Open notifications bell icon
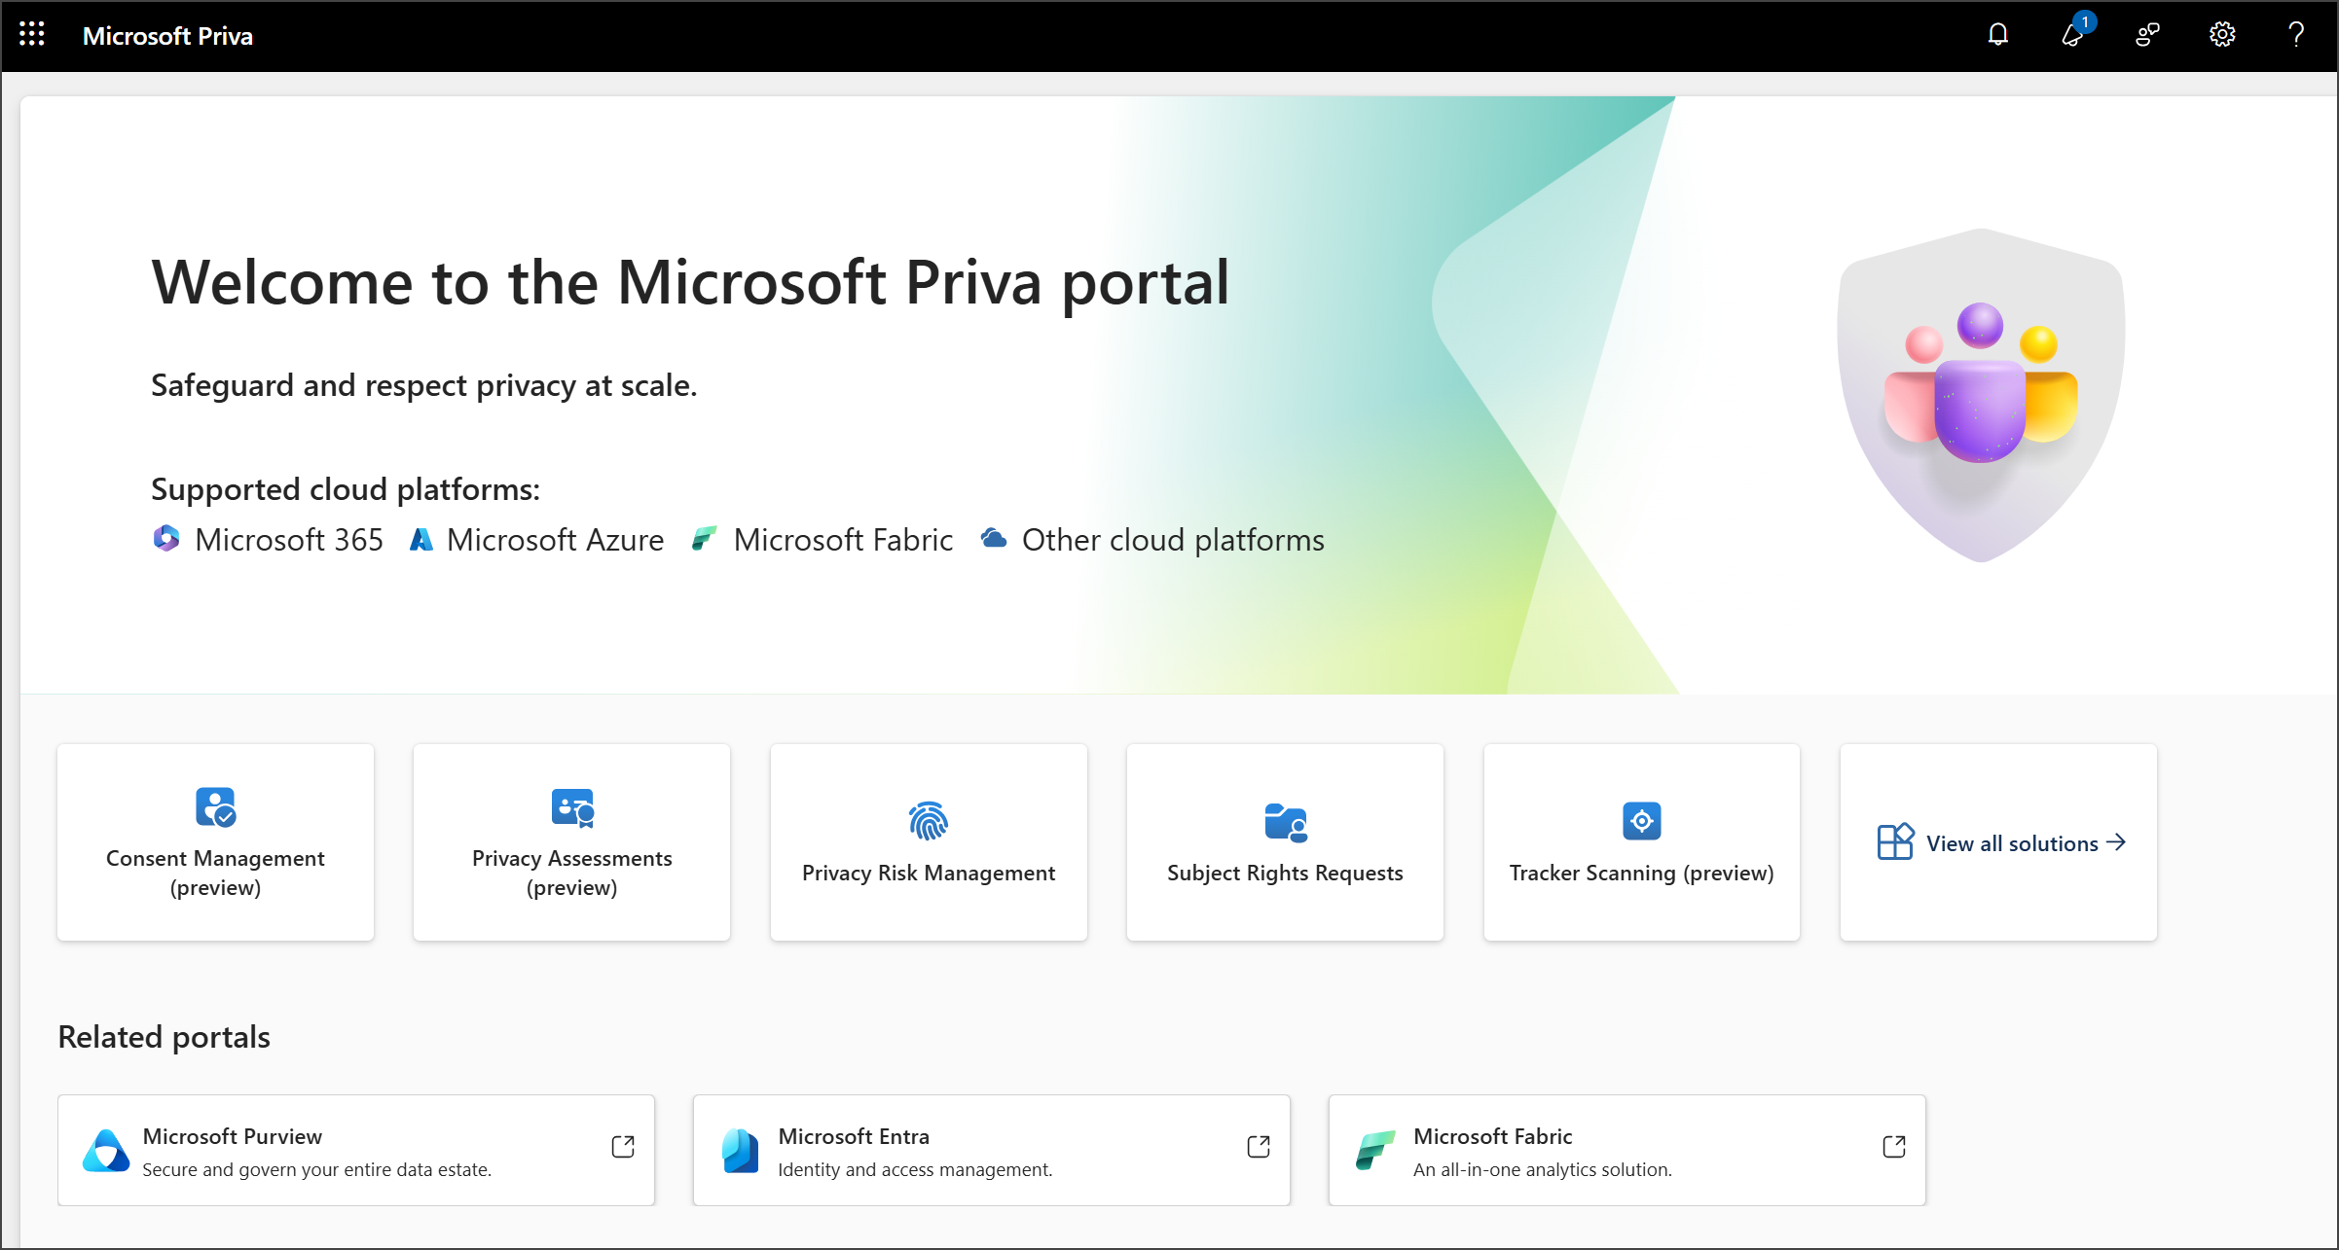The image size is (2339, 1250). point(1998,34)
